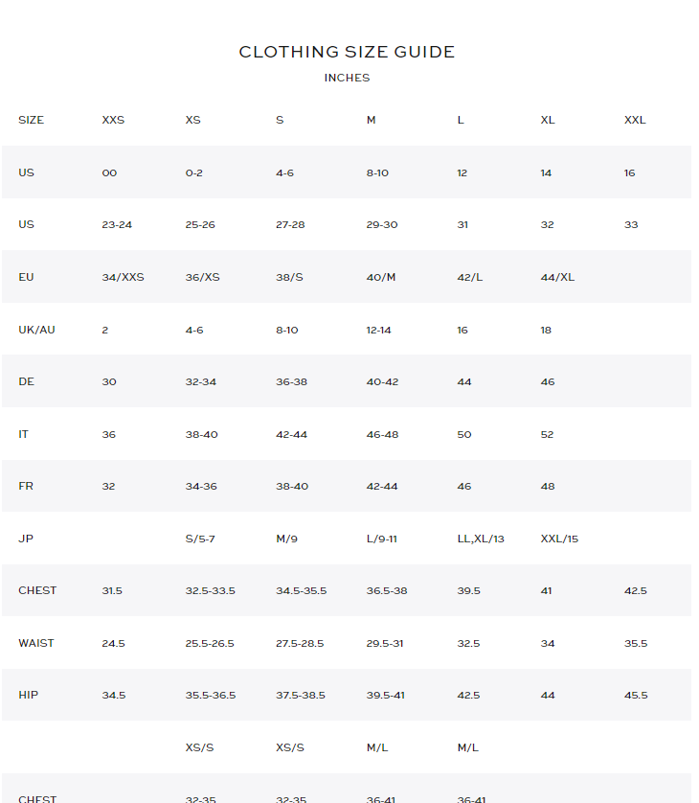
Task: Select the XXS size column header
Action: click(x=113, y=120)
